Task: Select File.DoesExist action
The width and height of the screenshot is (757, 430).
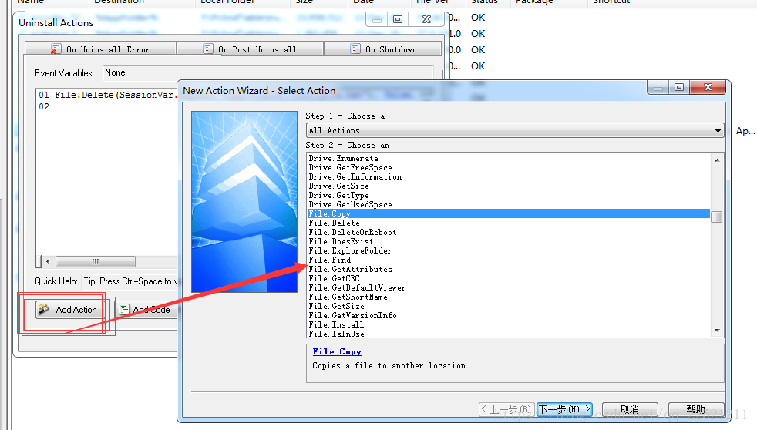Action: 341,241
